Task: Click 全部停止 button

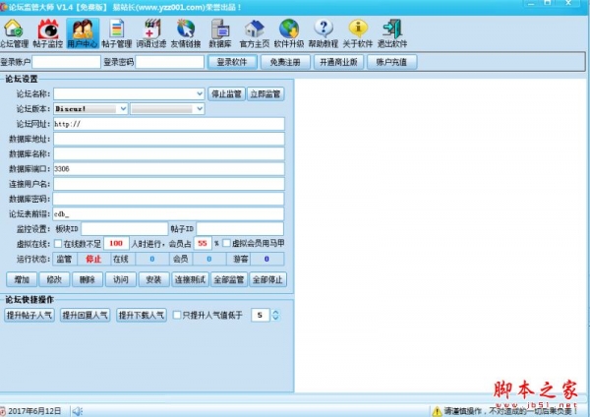Action: (267, 279)
